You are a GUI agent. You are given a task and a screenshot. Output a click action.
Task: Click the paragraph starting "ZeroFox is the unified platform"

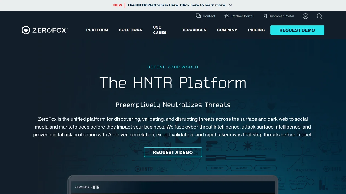(173, 127)
